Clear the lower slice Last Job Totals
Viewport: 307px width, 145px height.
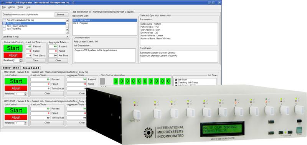pyautogui.click(x=47, y=123)
